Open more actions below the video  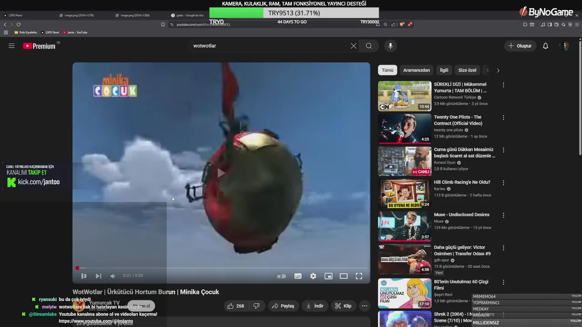[364, 306]
